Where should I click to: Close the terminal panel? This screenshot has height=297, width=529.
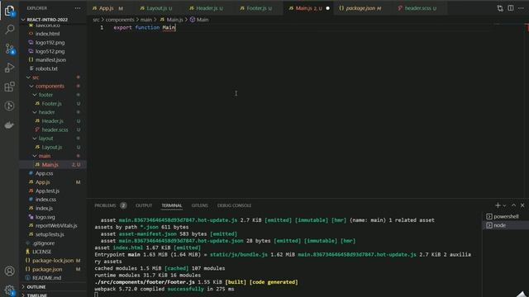coord(522,205)
